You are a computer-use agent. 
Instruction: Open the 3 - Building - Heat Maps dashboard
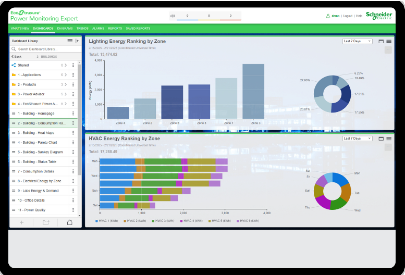36,133
